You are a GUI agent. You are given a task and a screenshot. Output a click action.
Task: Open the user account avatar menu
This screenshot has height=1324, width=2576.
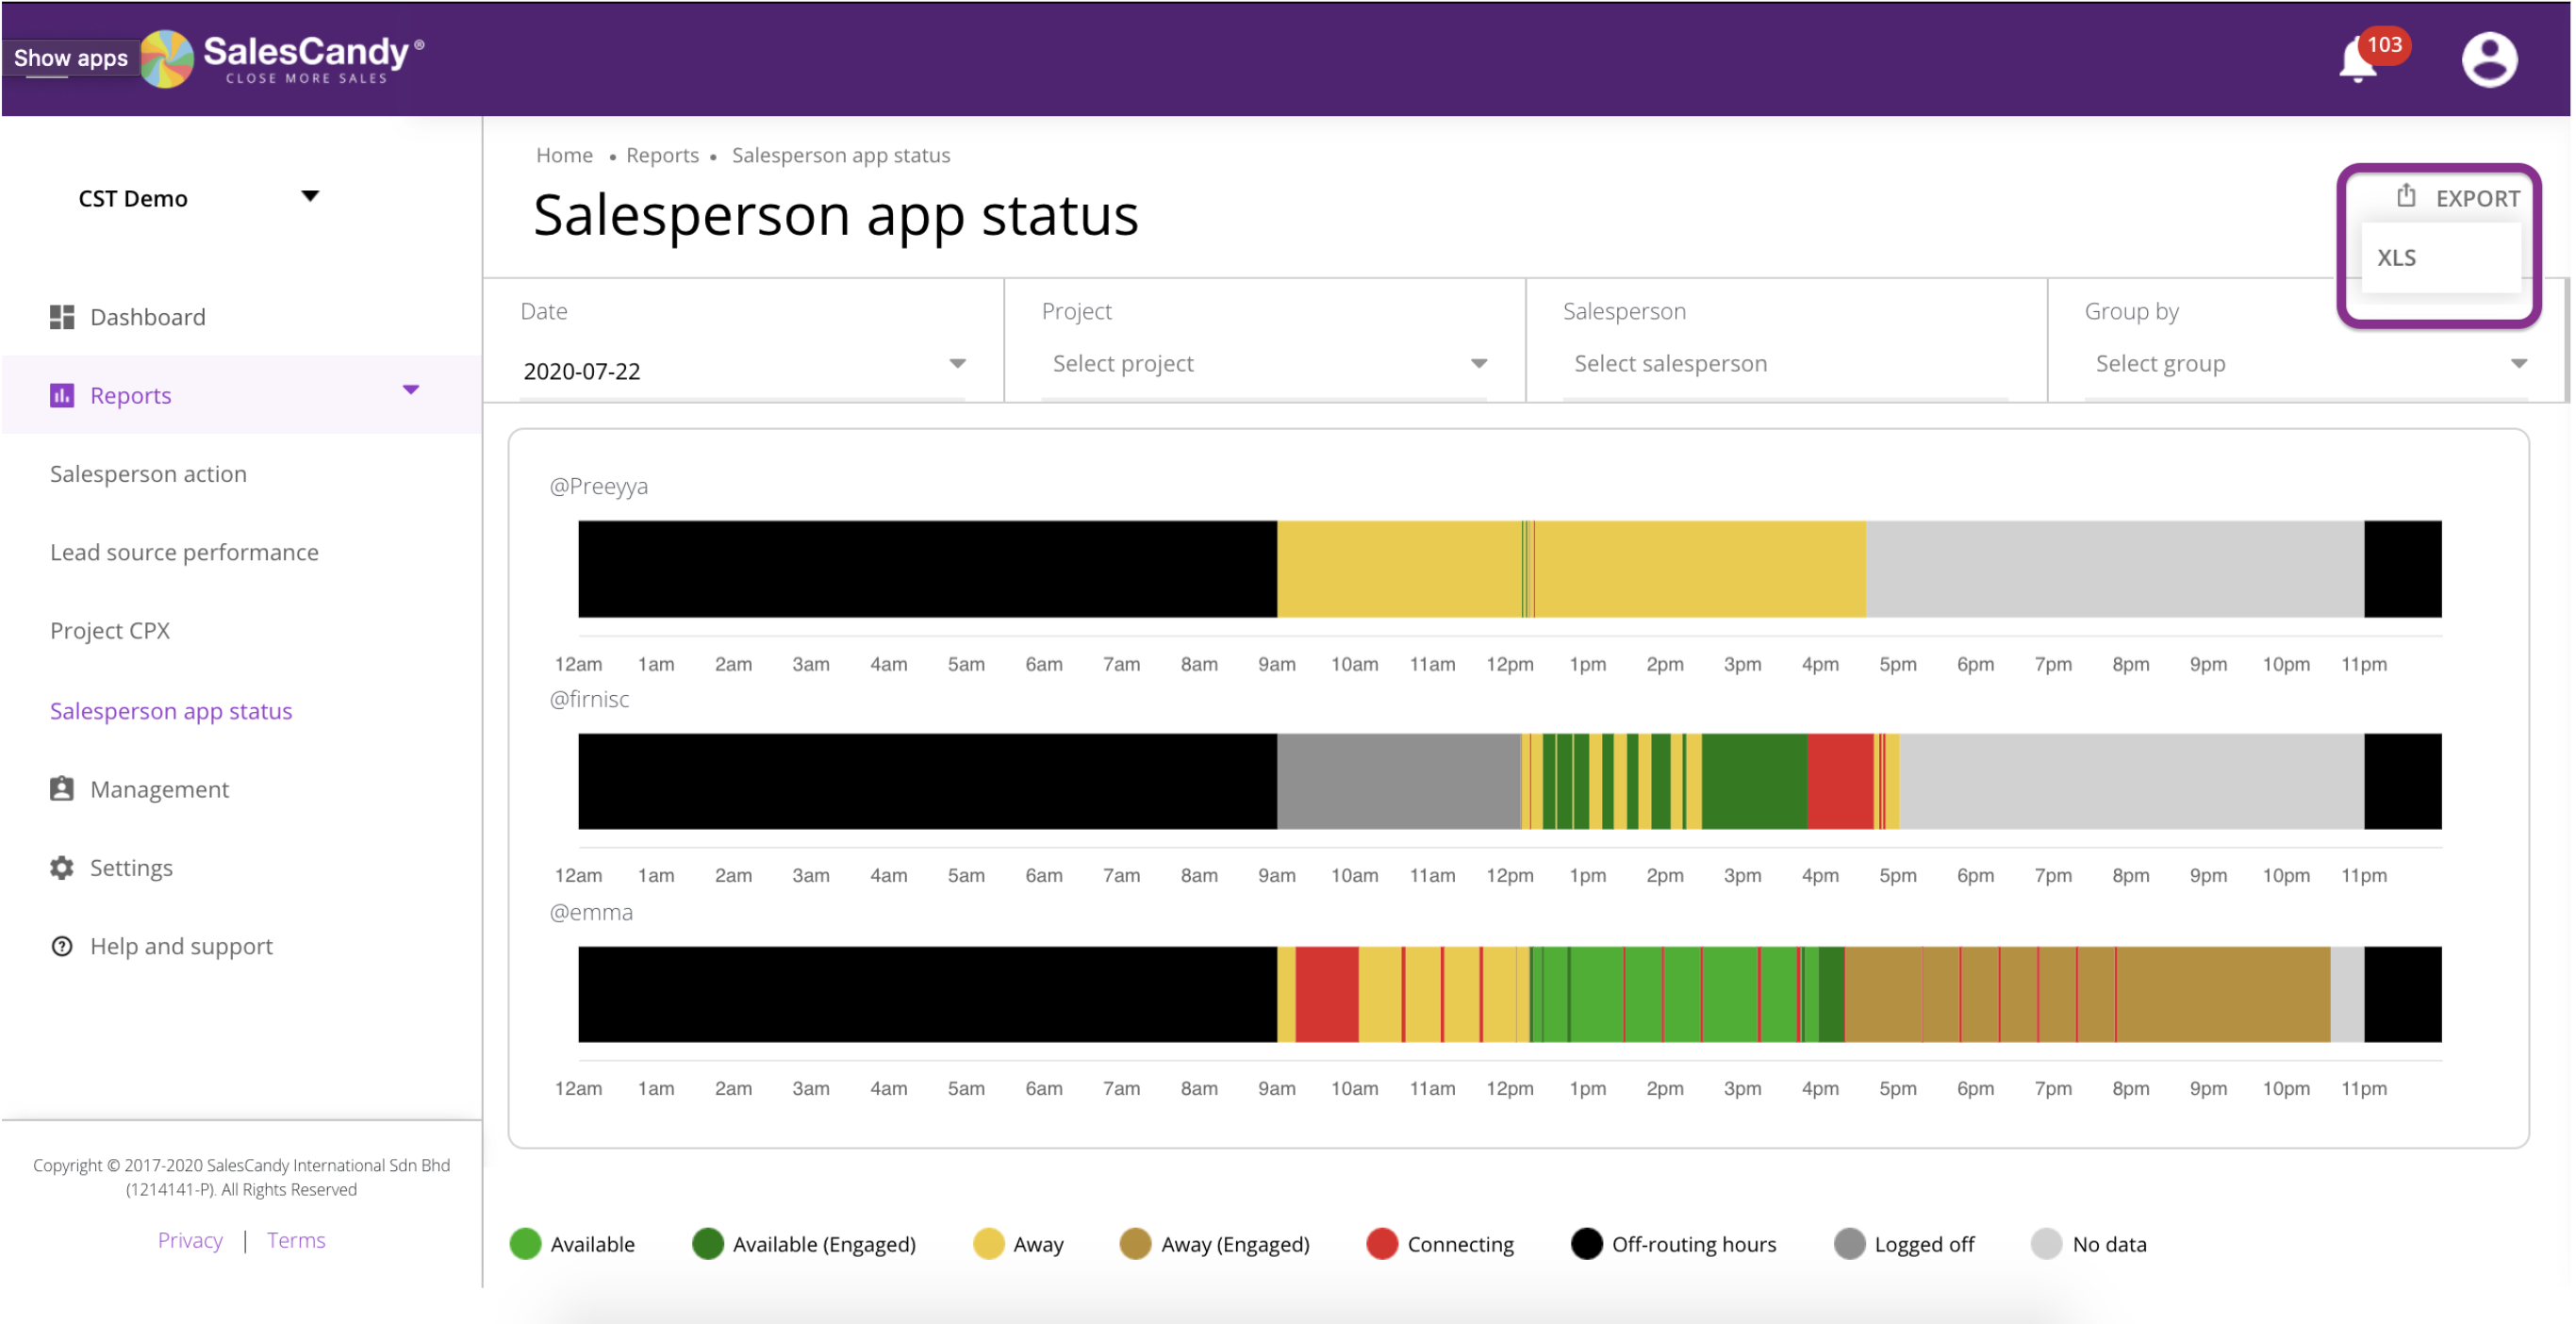pyautogui.click(x=2488, y=60)
